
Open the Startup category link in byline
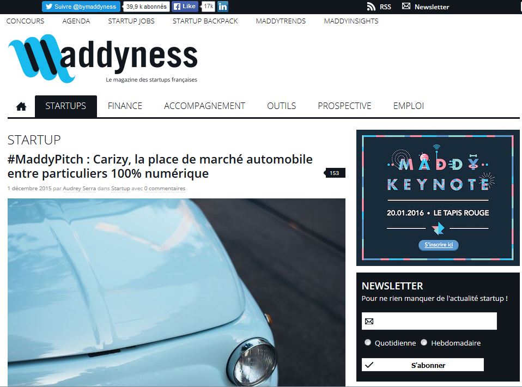click(120, 188)
